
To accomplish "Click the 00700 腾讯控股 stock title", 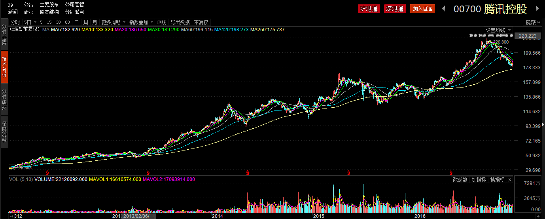I will 490,9.
